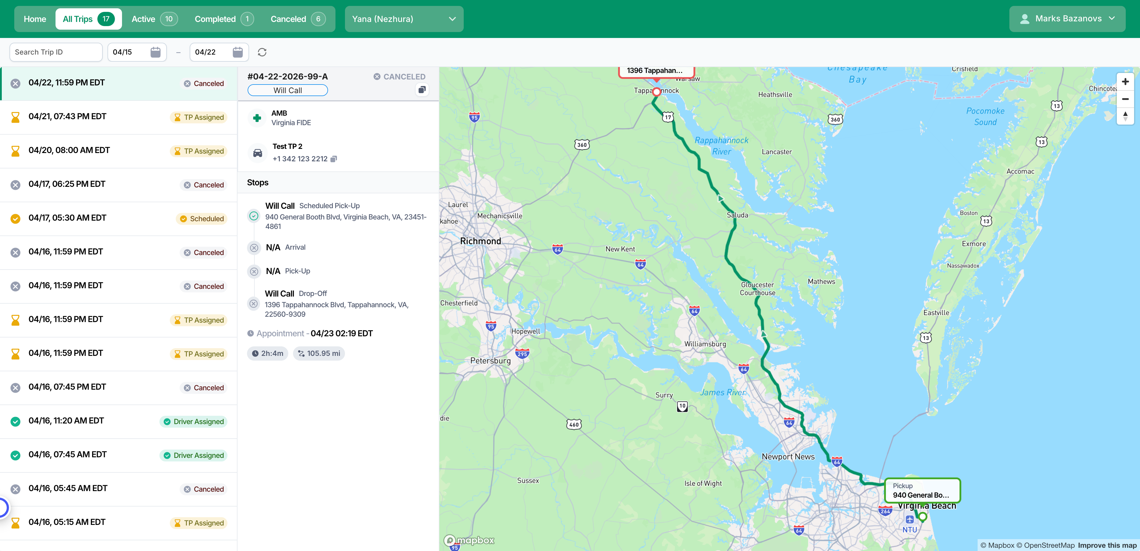Select the 04/16, 11:20 AM EDT trip
The height and width of the screenshot is (551, 1140).
point(119,421)
